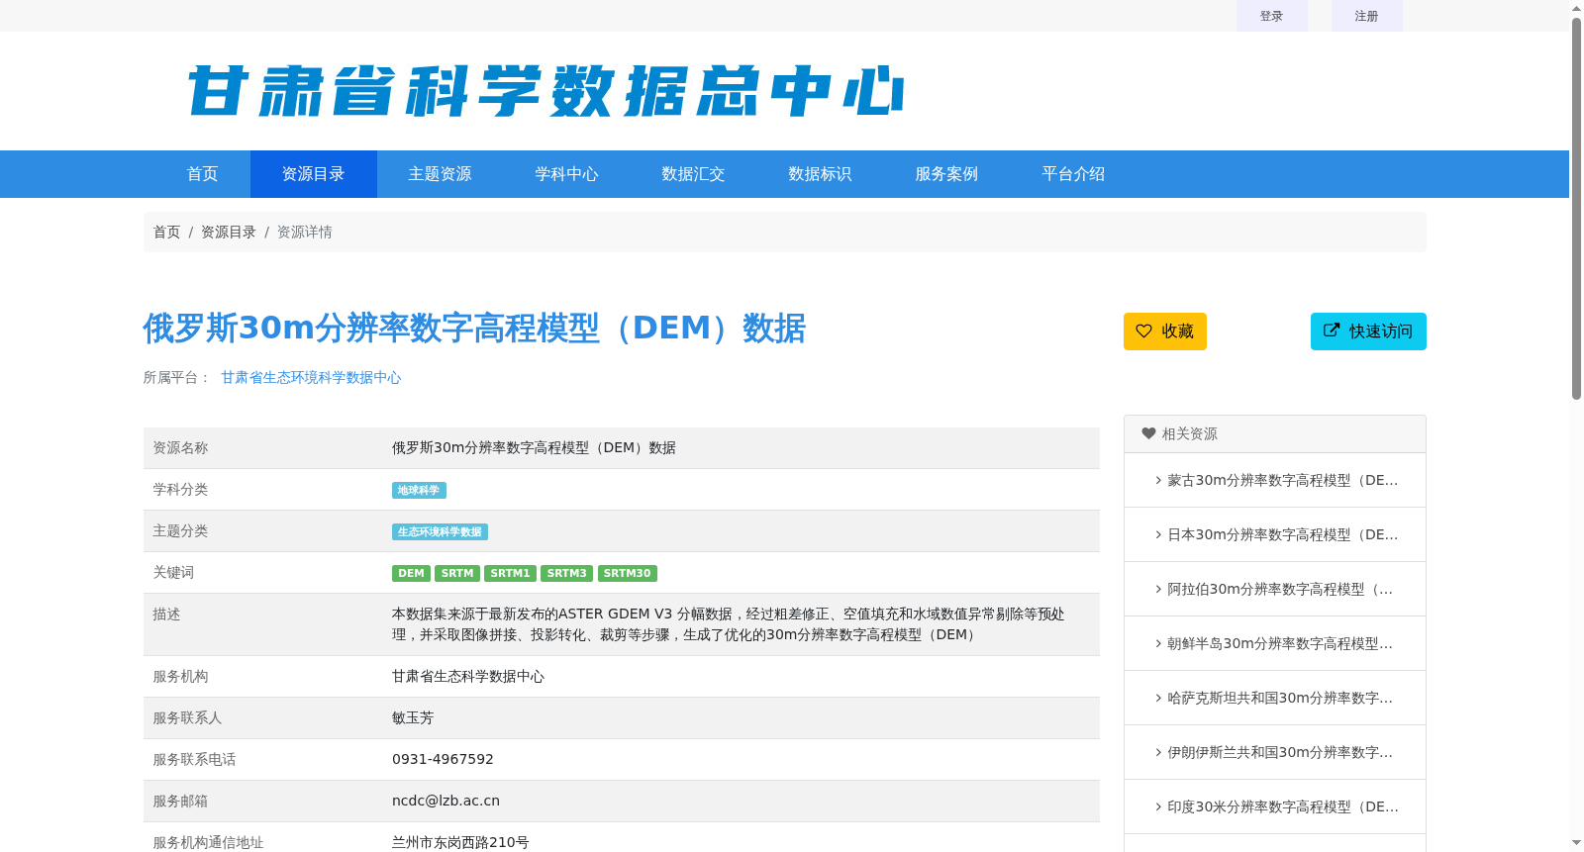The height and width of the screenshot is (852, 1584).
Task: Open related resource 阿拉伯30m分辨率数字高程模型
Action: click(1280, 589)
